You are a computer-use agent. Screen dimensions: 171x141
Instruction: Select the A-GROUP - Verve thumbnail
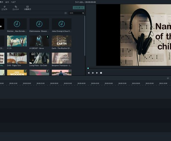point(39,41)
